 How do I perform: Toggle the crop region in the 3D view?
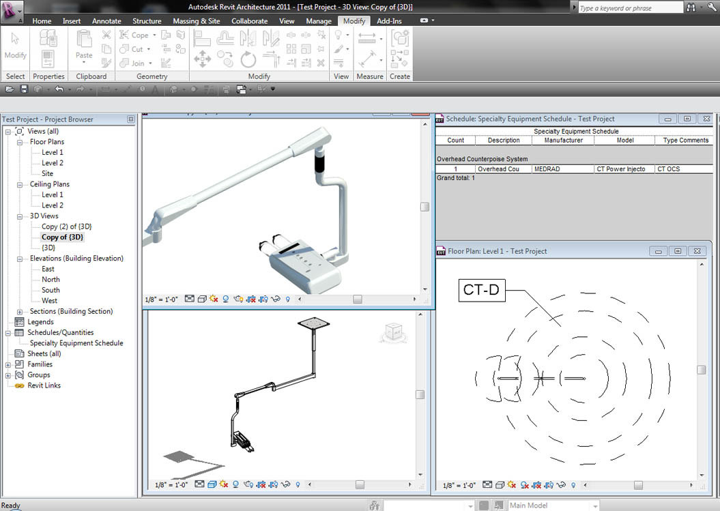(250, 298)
